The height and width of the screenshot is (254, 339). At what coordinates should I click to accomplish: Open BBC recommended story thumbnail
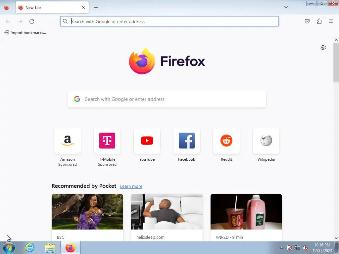87,212
